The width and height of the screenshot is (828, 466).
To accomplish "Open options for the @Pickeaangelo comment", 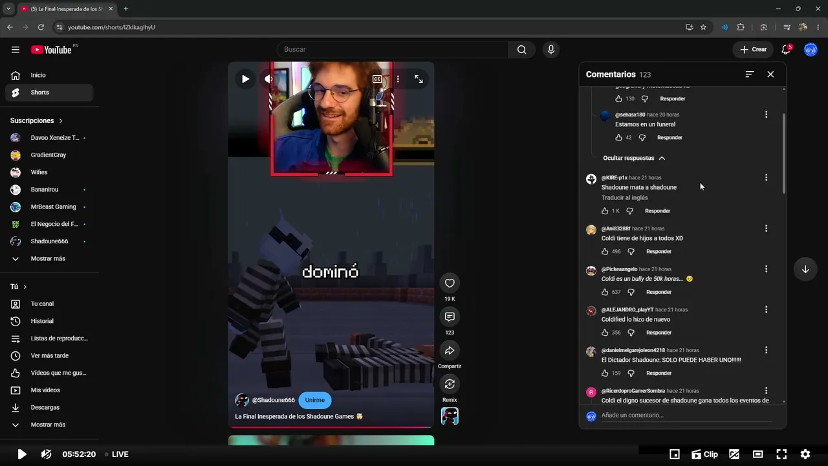I will coord(766,269).
